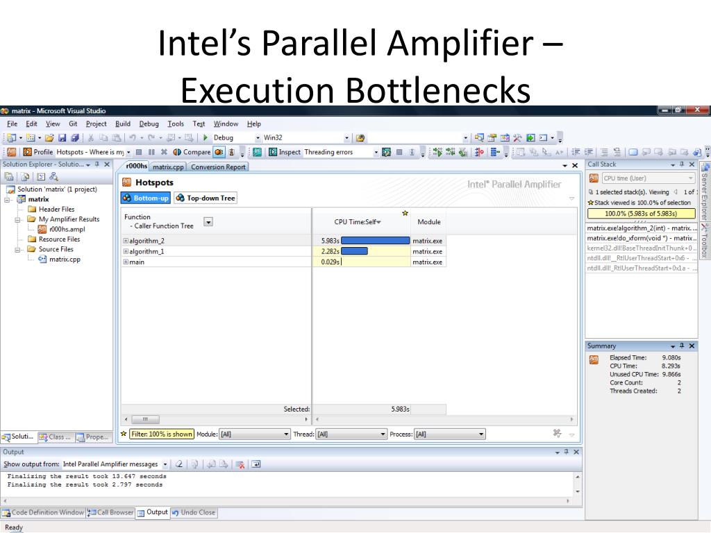Click the pin icon of Summary panel
Viewport: 711px width, 533px height.
(682, 346)
